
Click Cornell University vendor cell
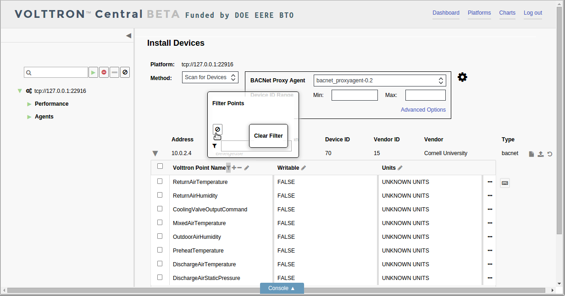[446, 153]
